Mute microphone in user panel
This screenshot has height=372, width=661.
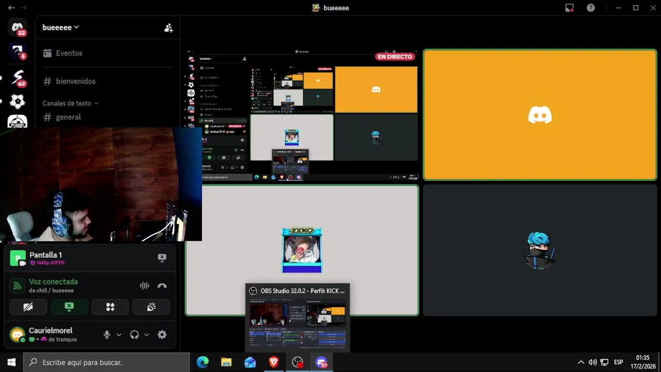107,334
